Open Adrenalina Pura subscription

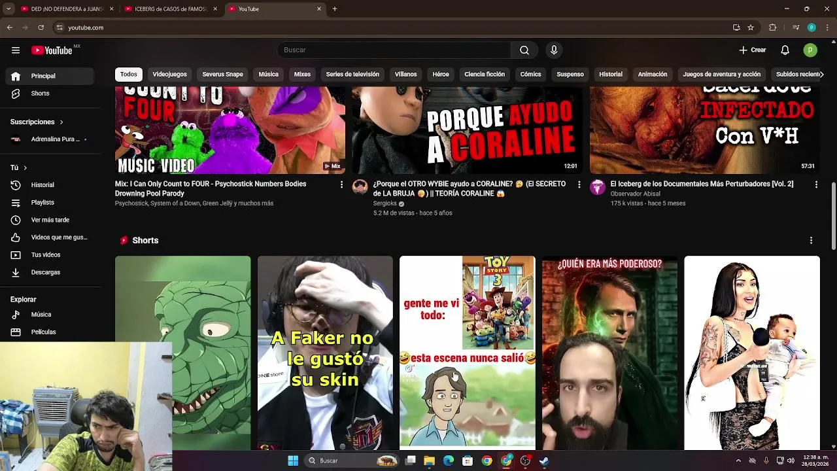[x=50, y=139]
